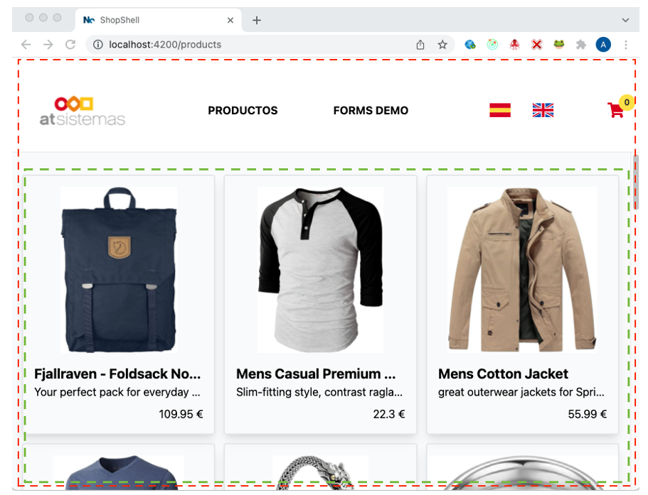
Task: Click the blue v-neck shirt product image
Action: (x=119, y=472)
